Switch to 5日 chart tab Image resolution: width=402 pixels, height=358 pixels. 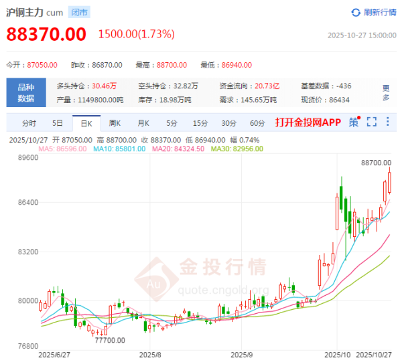coord(58,123)
